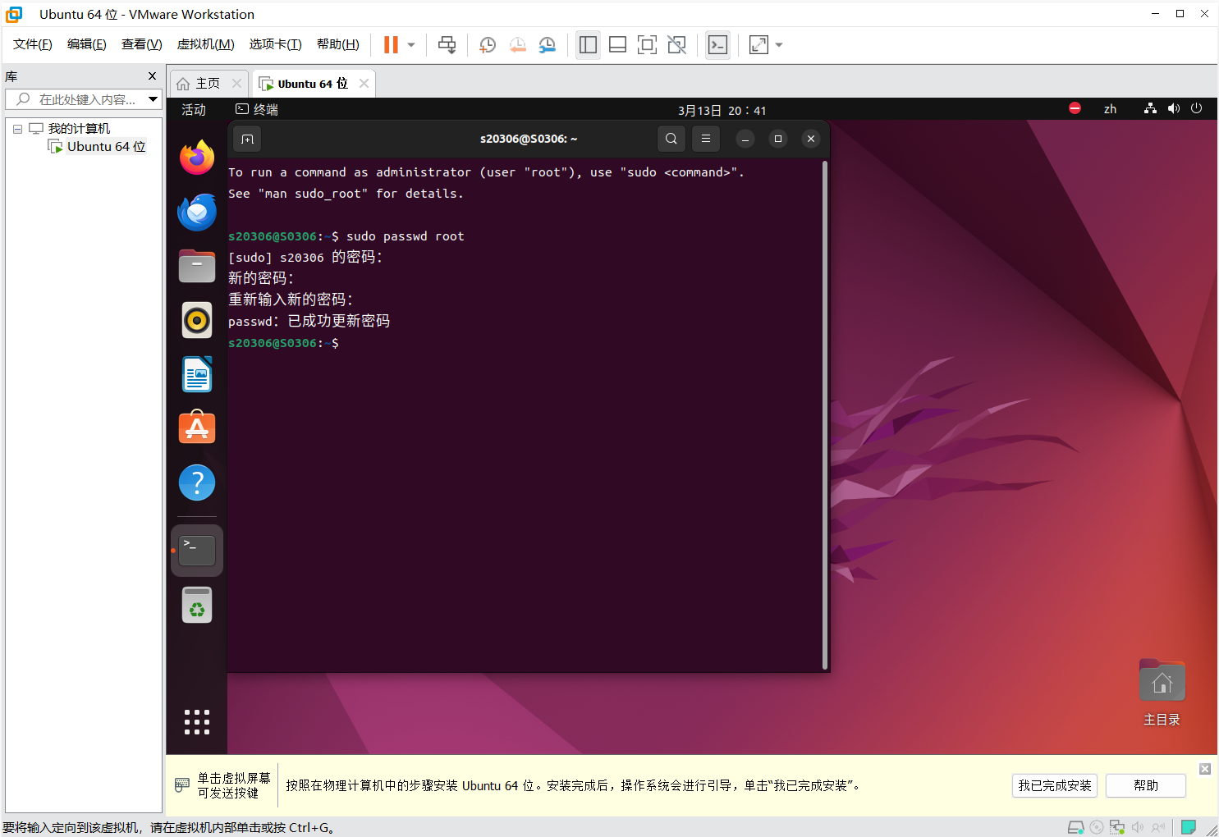Open Firefox from the Ubuntu dock
Viewport: 1219px width, 837px height.
click(197, 158)
